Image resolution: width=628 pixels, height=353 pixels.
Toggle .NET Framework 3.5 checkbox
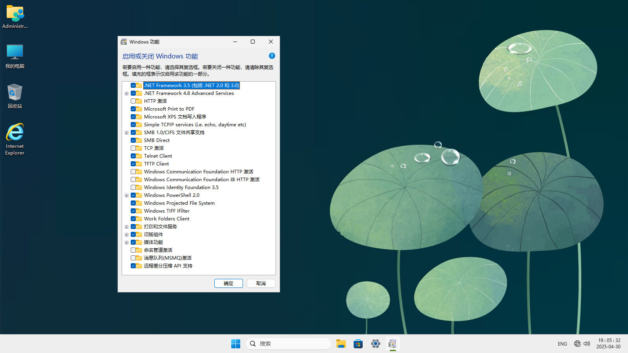point(133,85)
